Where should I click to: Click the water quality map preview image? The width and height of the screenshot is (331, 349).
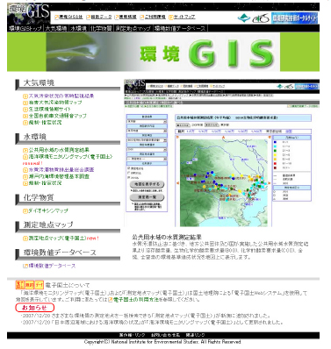pyautogui.click(x=222, y=153)
